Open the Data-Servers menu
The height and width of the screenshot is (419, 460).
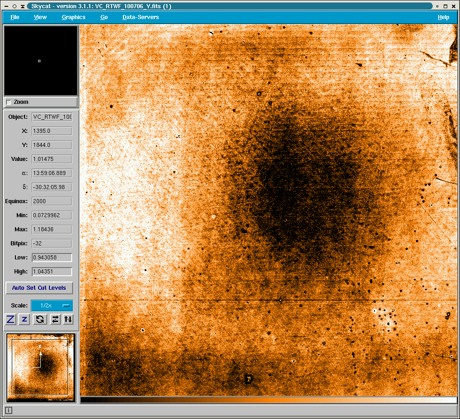141,17
